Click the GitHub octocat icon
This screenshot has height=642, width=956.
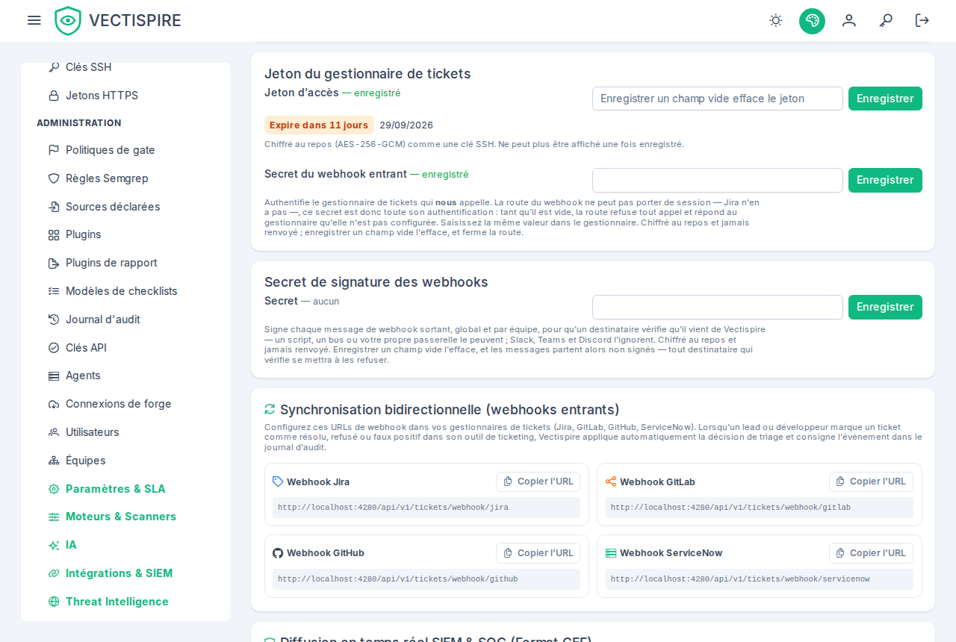click(x=278, y=553)
